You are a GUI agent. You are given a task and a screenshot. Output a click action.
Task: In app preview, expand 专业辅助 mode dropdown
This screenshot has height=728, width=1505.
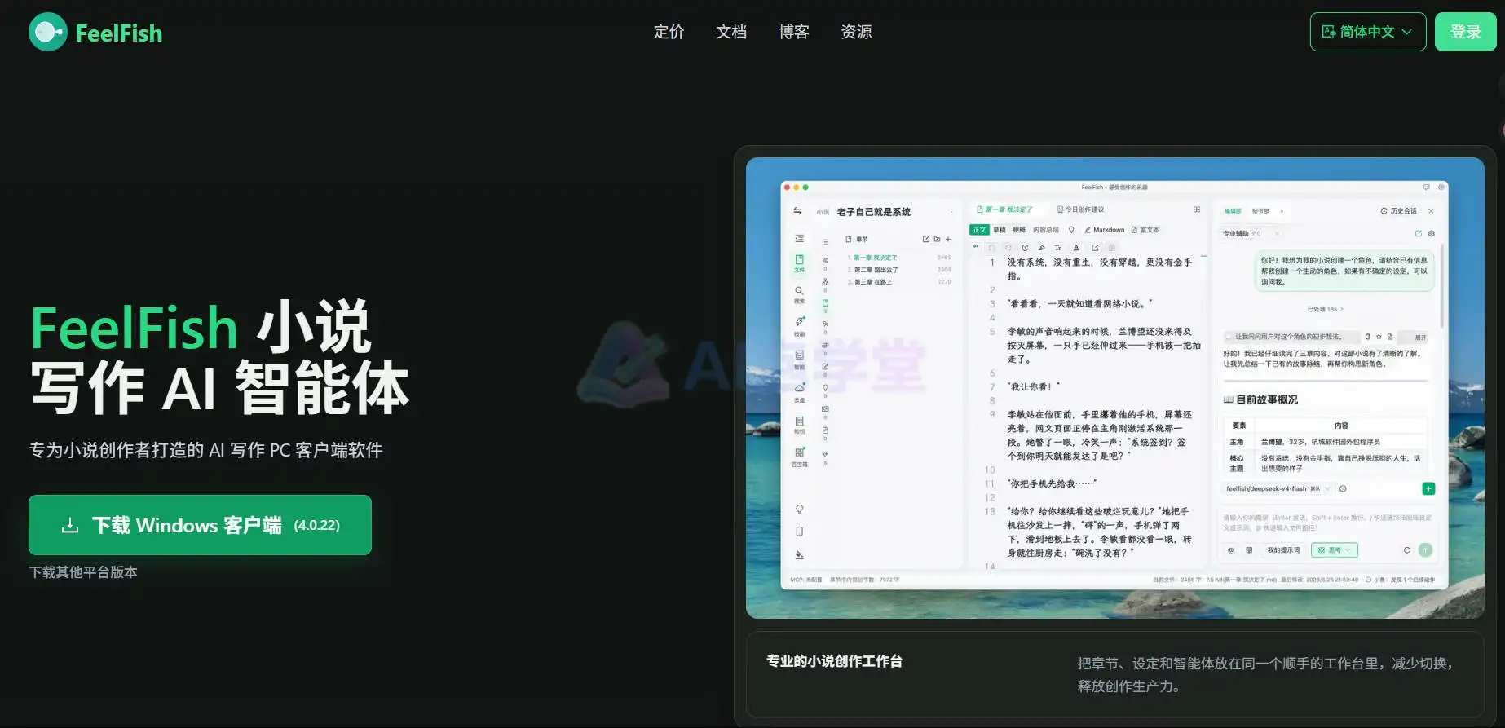pos(1251,234)
